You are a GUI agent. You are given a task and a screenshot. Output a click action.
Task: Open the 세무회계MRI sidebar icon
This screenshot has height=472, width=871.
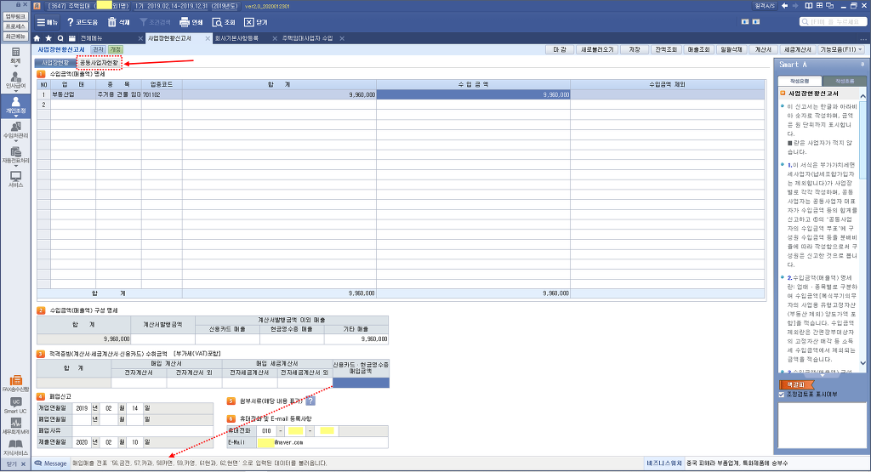(15, 427)
